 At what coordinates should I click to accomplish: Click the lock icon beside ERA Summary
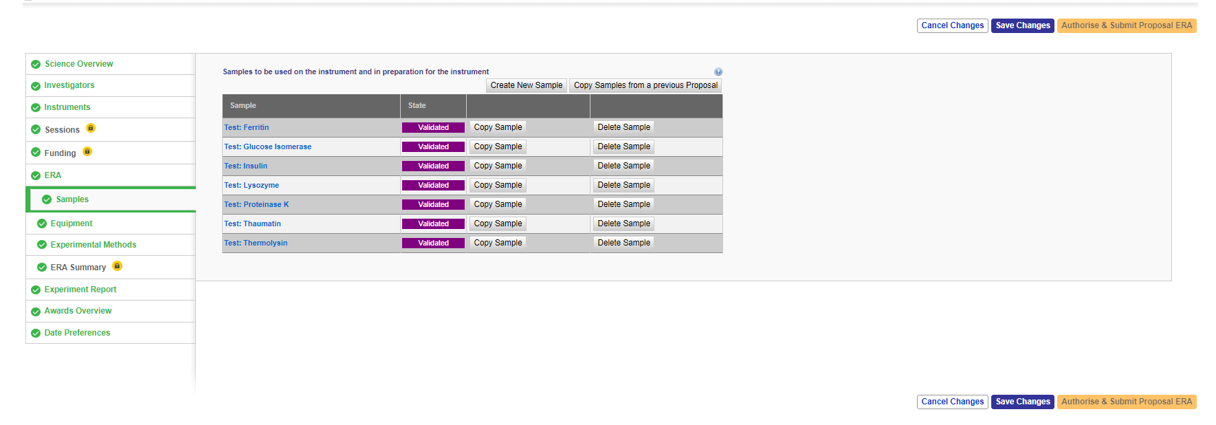click(117, 266)
